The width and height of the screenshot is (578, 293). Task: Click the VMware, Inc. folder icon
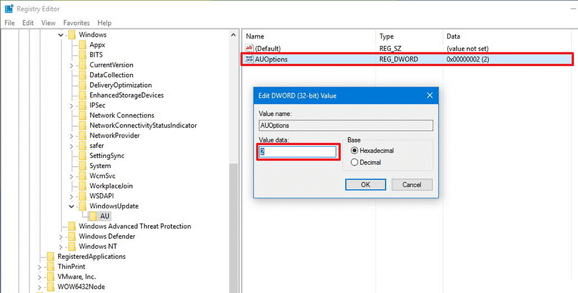[x=51, y=277]
